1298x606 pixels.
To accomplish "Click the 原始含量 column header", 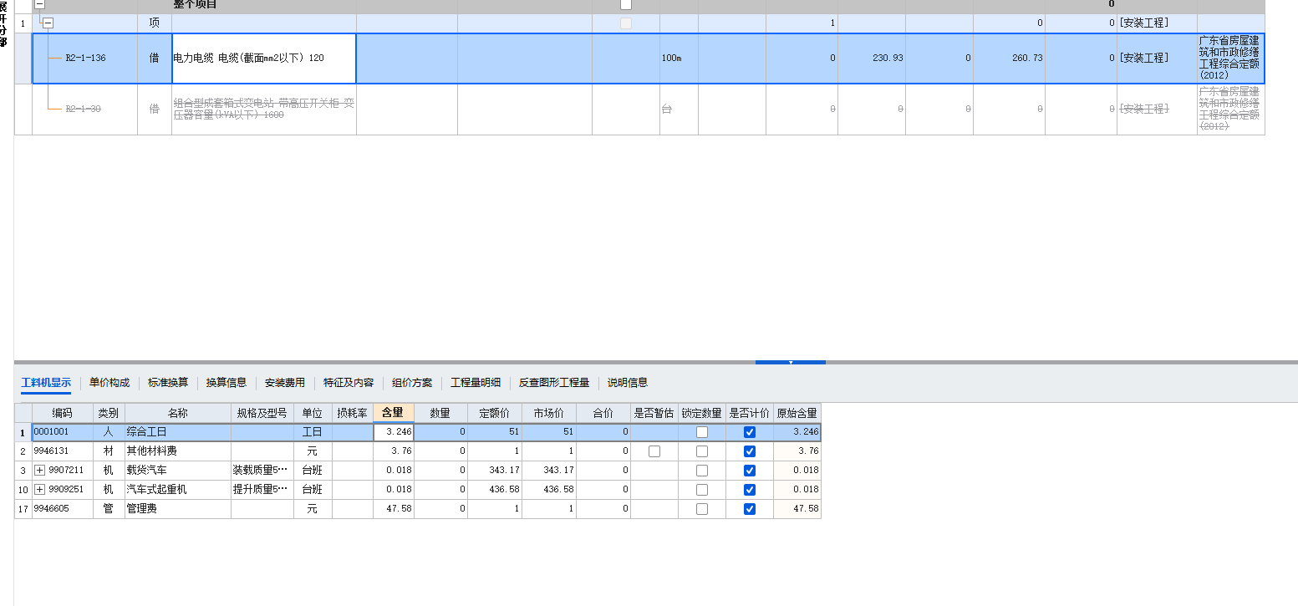I will pos(797,413).
